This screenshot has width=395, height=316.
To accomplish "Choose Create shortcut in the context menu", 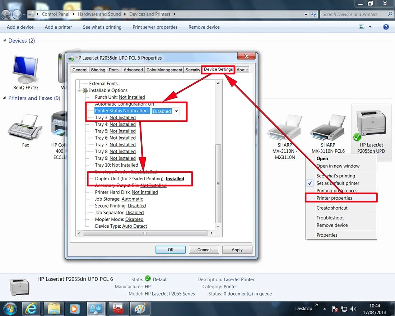I will (x=341, y=208).
